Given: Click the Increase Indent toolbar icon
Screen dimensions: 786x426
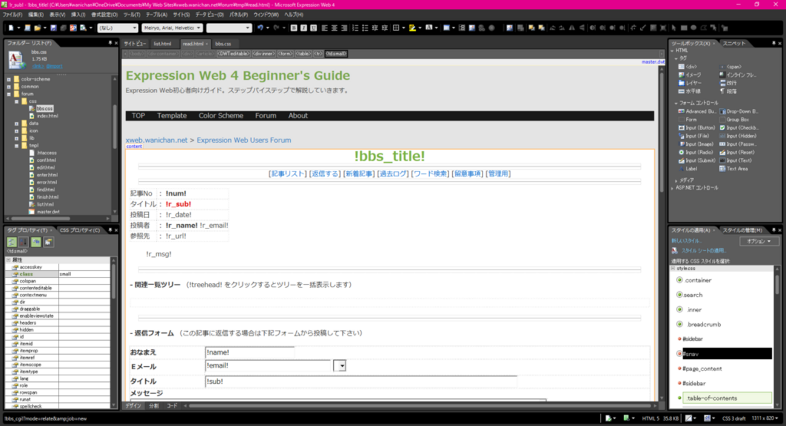Looking at the screenshot, I should [x=385, y=28].
